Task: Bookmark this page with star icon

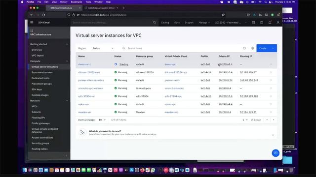Action: (223, 15)
